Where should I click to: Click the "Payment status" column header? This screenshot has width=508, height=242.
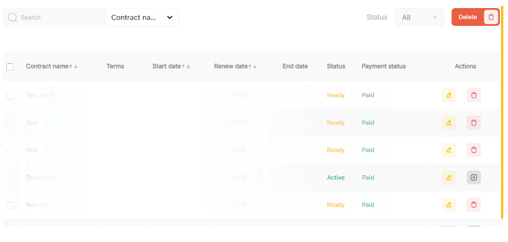click(x=384, y=67)
